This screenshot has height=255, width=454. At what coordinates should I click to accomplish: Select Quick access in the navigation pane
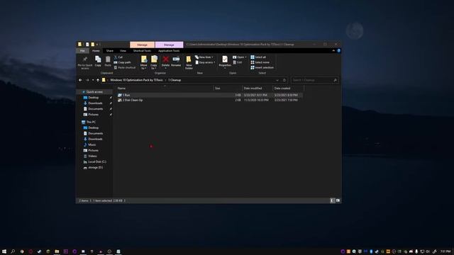[94, 92]
